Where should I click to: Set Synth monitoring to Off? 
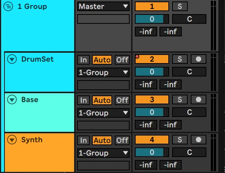122,140
